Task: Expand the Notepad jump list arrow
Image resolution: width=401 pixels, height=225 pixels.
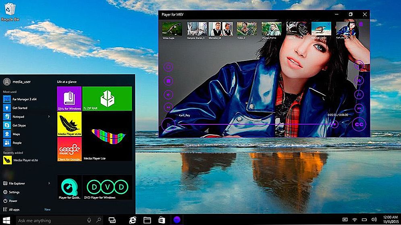Action: tap(49, 116)
